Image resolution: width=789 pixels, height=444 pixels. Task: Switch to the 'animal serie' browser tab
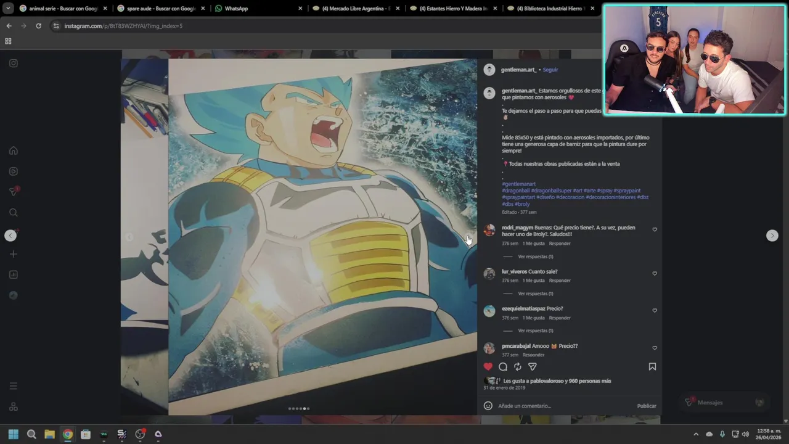coord(63,9)
